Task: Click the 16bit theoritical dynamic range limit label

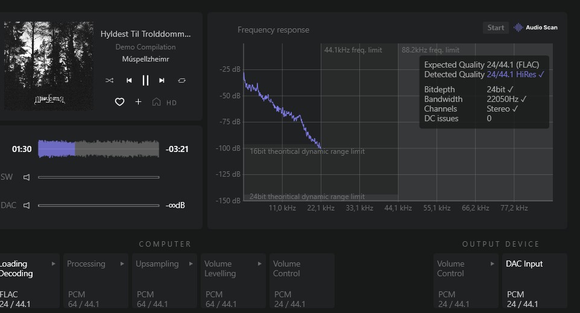Action: tap(307, 151)
